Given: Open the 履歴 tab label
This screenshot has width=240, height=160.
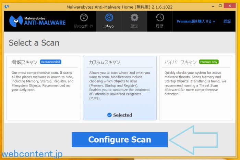Looking at the screenshot, I should [159, 26].
